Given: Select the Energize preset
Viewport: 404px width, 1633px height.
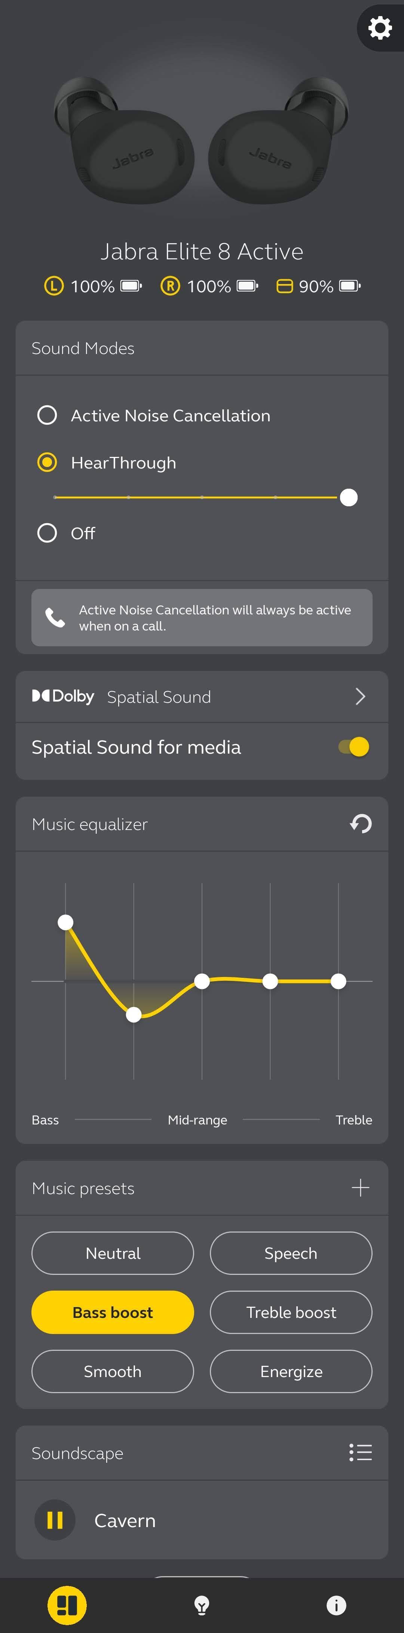Looking at the screenshot, I should click(x=291, y=1371).
